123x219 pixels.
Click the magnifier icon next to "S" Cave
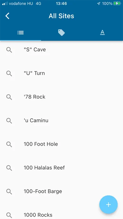(x=9, y=50)
